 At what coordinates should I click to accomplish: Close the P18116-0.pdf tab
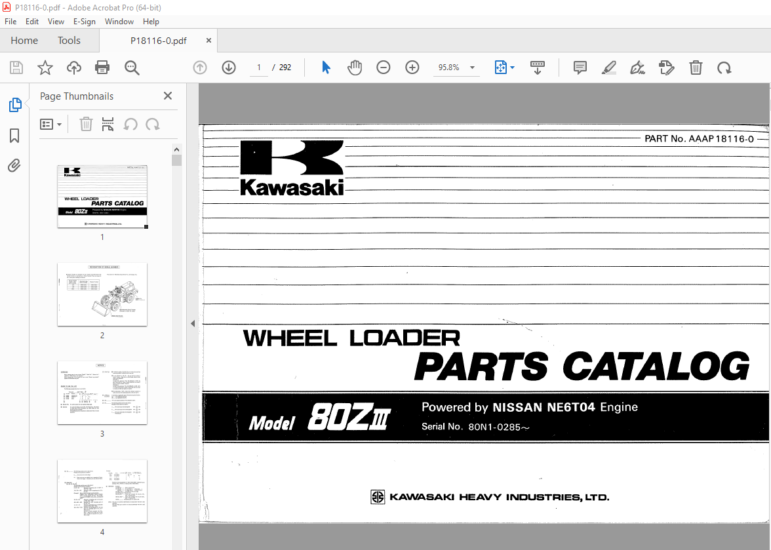click(208, 40)
